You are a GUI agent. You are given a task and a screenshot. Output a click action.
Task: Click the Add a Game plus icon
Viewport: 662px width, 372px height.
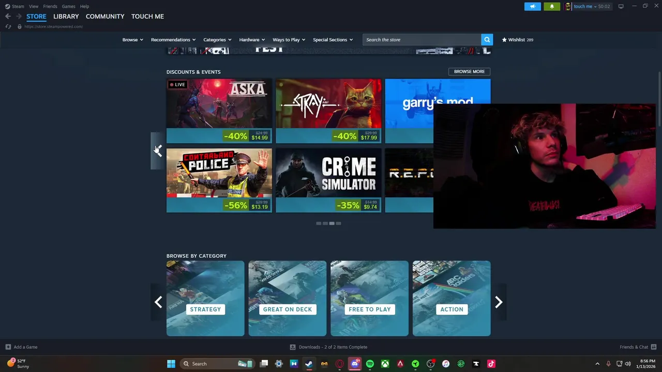8,347
